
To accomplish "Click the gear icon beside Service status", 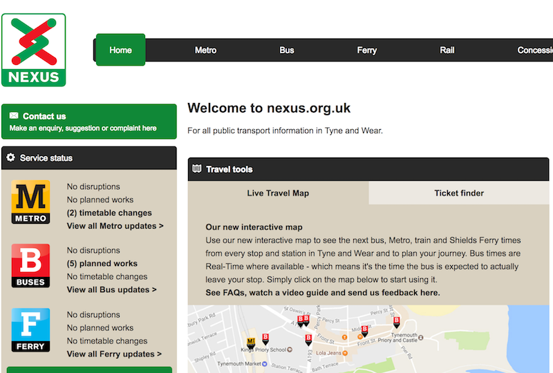I will coord(11,157).
